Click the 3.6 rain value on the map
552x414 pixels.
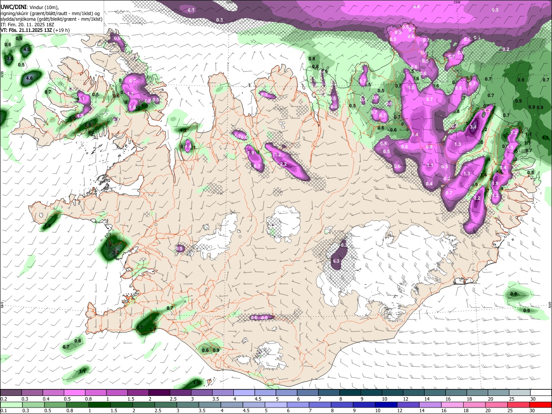(x=10, y=58)
